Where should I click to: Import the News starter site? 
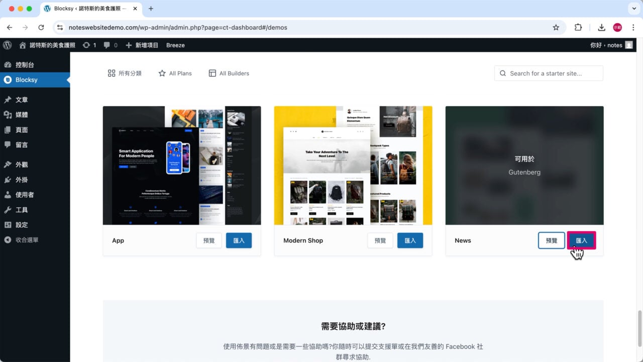click(581, 241)
